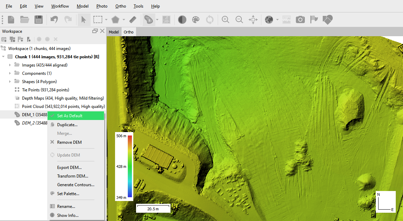Toggle the Show Shapes button

pyautogui.click(x=328, y=20)
